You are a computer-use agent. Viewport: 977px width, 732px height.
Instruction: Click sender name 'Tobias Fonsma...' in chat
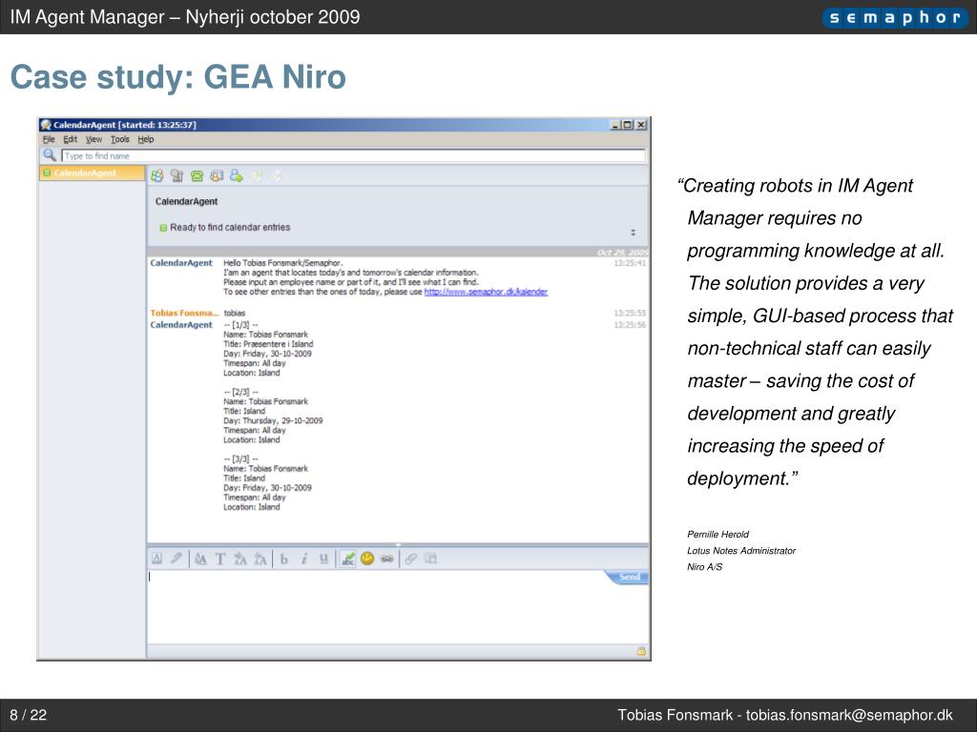click(184, 313)
